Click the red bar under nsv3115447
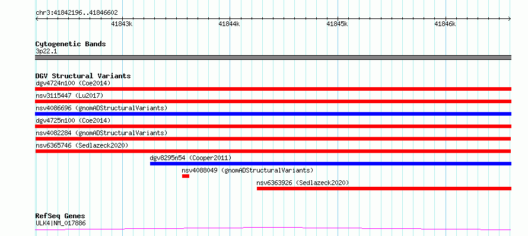Screen dimensions: 528x236 [273, 101]
